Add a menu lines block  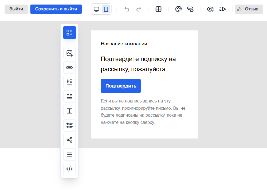pyautogui.click(x=69, y=155)
